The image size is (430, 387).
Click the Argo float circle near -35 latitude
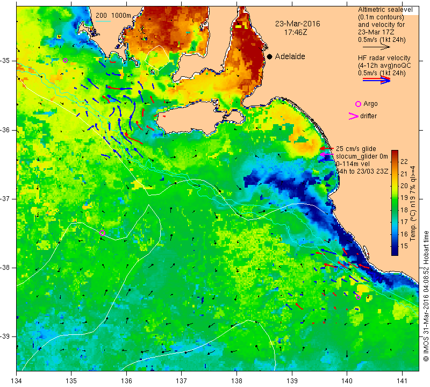pos(65,61)
